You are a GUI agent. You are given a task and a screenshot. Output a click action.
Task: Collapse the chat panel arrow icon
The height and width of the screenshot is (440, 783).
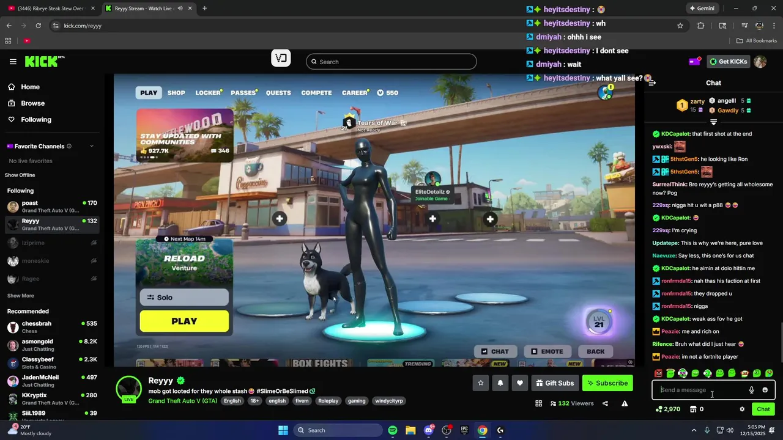[x=653, y=82]
